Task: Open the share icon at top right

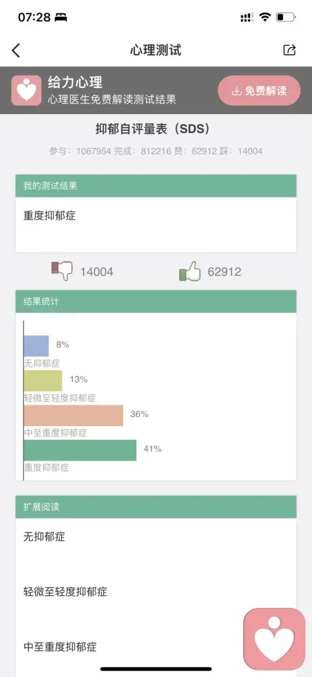Action: (290, 50)
